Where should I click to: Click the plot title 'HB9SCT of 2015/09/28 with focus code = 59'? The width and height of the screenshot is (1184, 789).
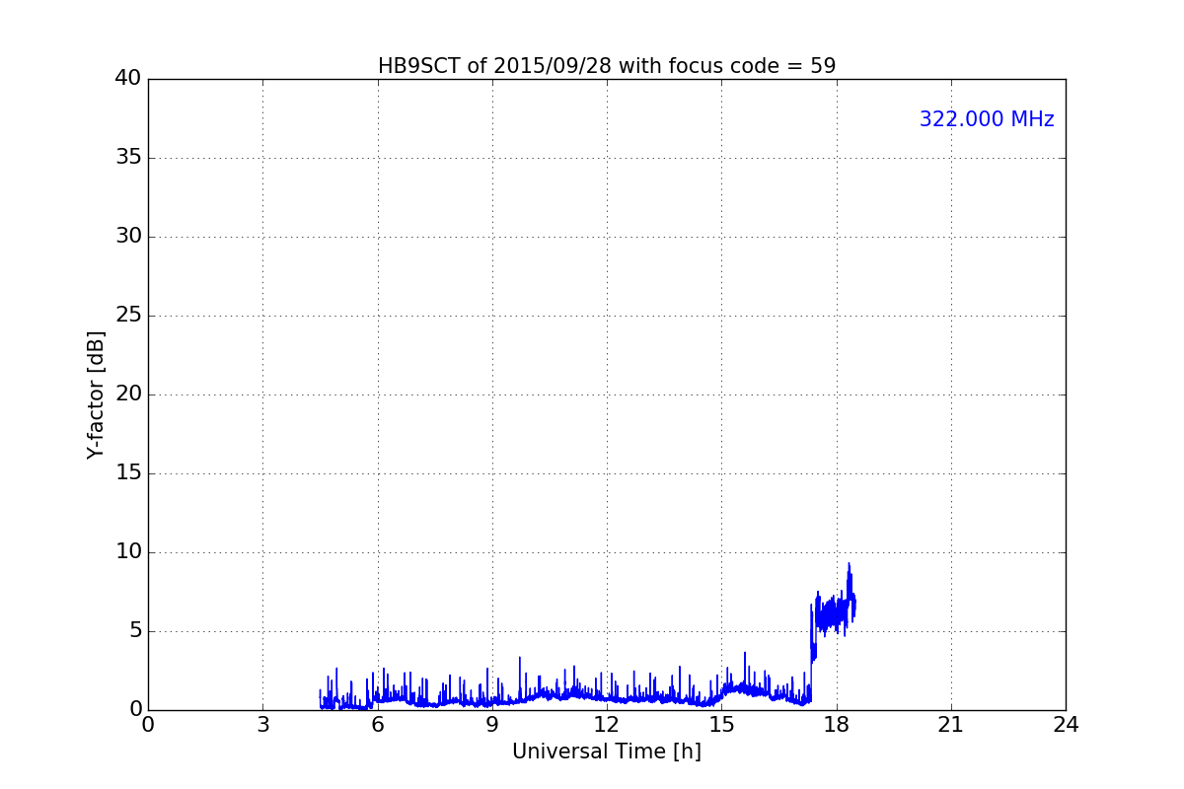tap(607, 66)
